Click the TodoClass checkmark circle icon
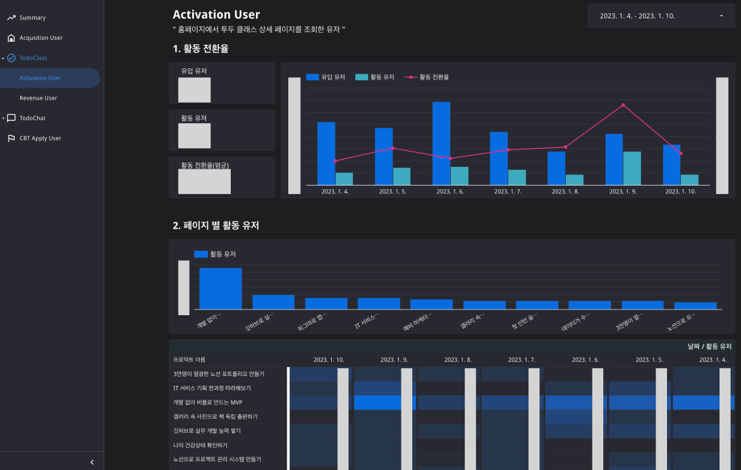 (11, 57)
